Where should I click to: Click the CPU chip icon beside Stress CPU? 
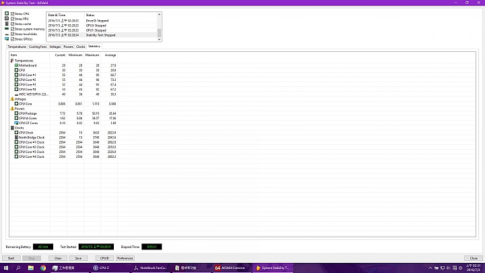click(x=7, y=13)
